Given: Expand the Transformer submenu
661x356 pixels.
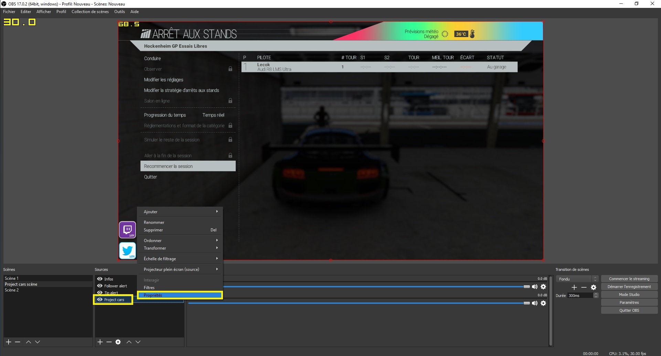Looking at the screenshot, I should coord(180,248).
